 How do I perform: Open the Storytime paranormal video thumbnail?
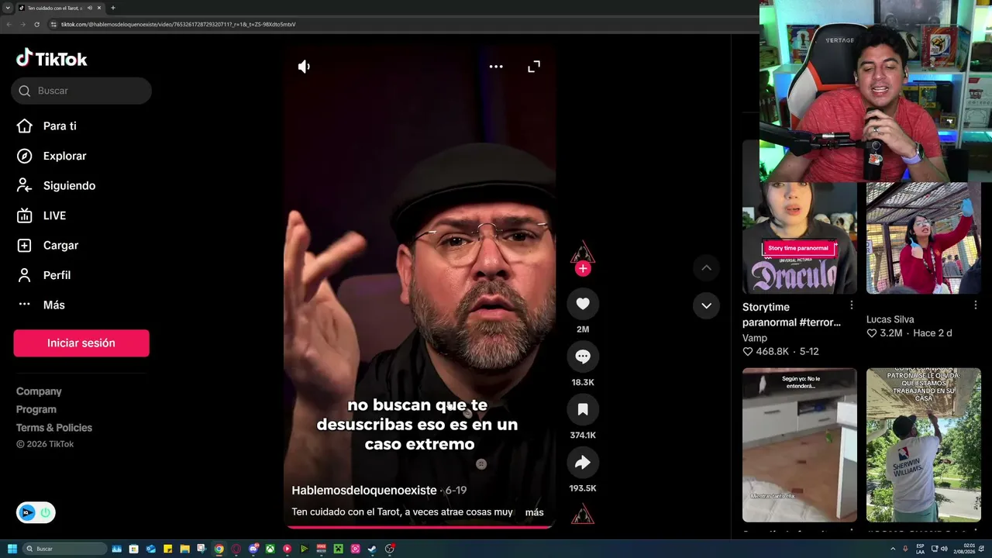tap(800, 238)
